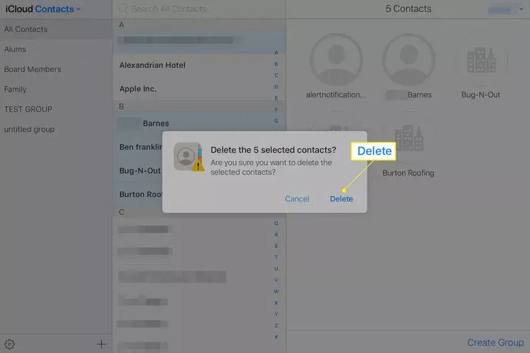
Task: Select the alertnotification contact avatar
Action: click(336, 59)
